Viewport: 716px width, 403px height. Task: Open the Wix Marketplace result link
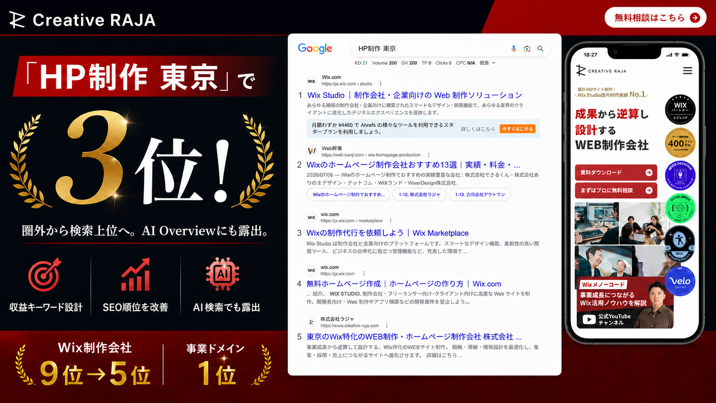[x=388, y=233]
